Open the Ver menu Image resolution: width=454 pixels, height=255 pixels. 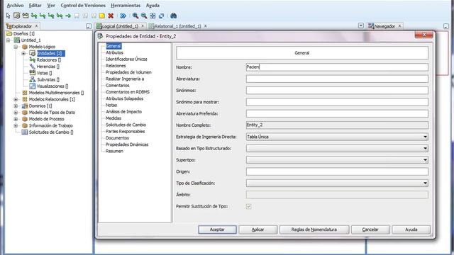(51, 5)
